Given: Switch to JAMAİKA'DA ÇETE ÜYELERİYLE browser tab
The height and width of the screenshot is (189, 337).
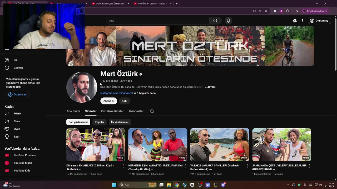Looking at the screenshot, I should pyautogui.click(x=110, y=3).
